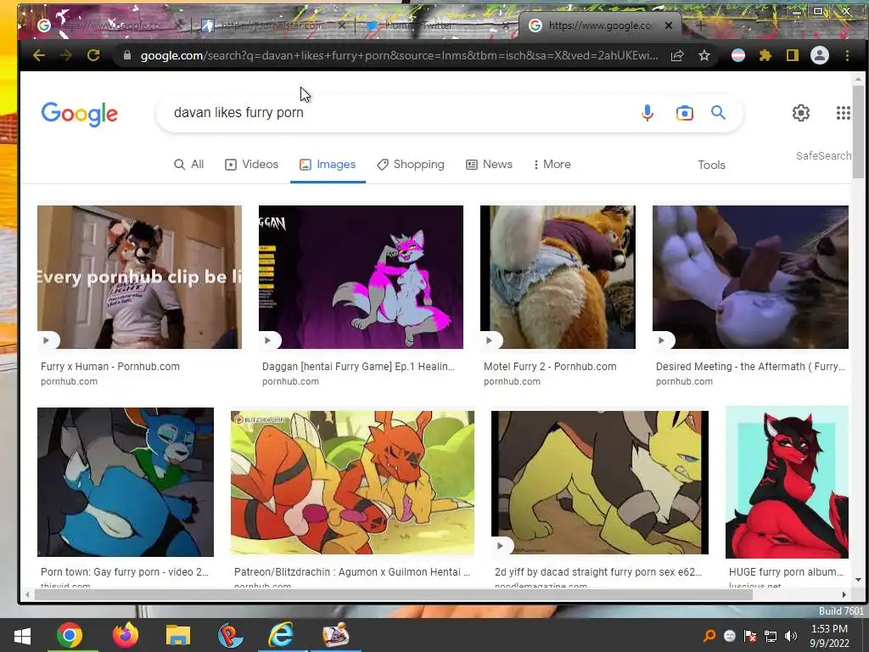This screenshot has height=652, width=869.
Task: Open the colorful P app on the taskbar
Action: coord(230,635)
